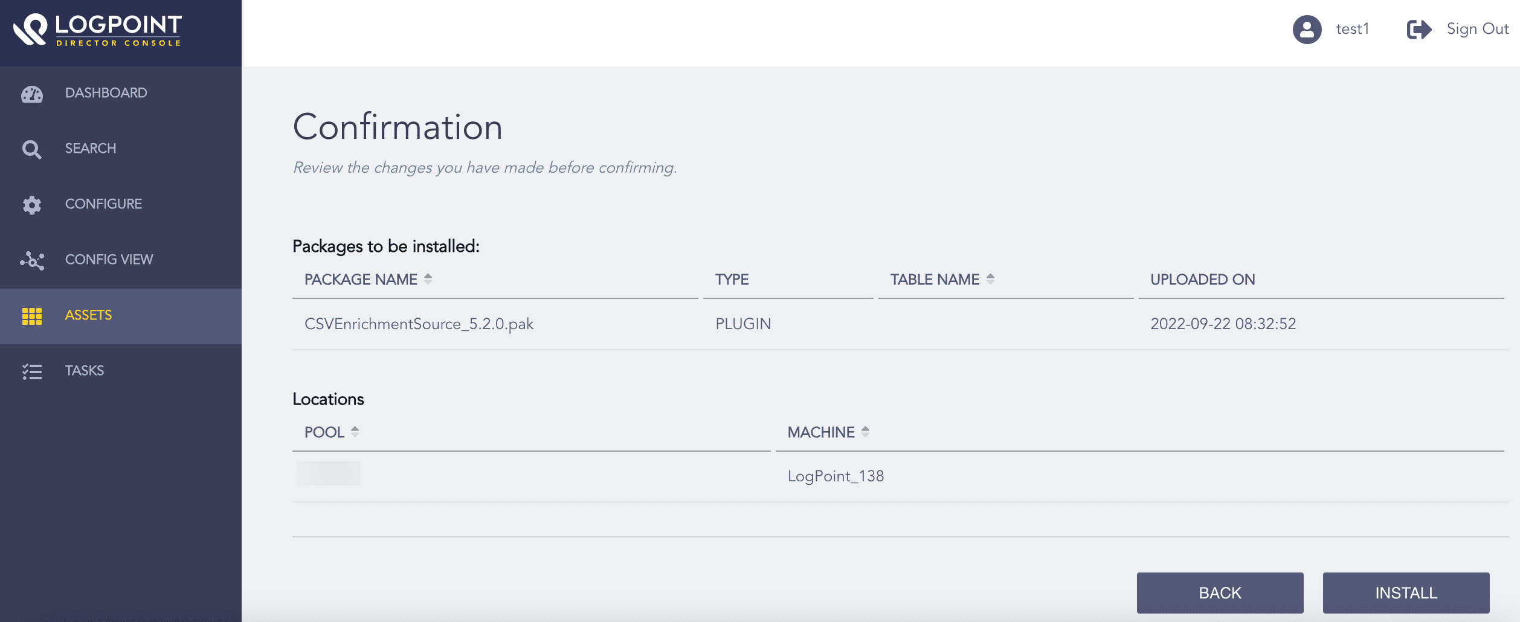Click the Configure gear icon

(x=31, y=204)
